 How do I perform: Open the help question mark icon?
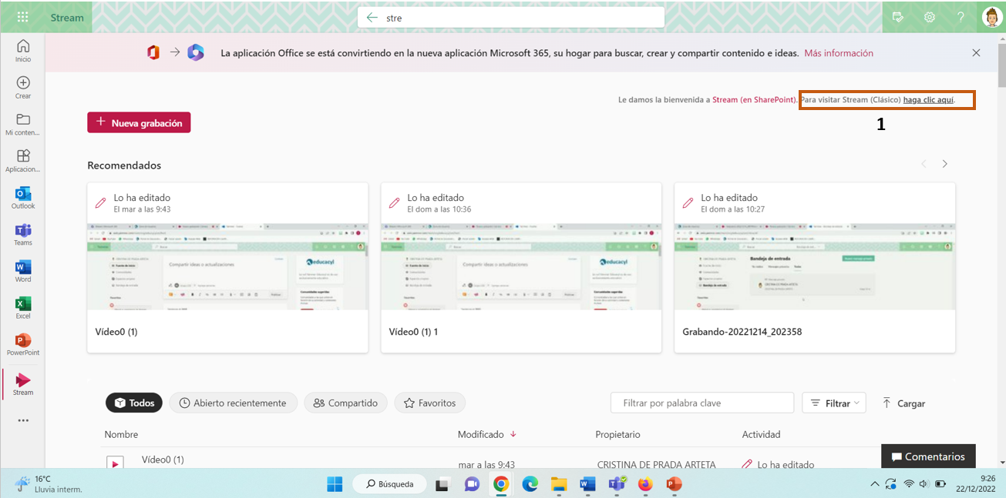coord(961,17)
